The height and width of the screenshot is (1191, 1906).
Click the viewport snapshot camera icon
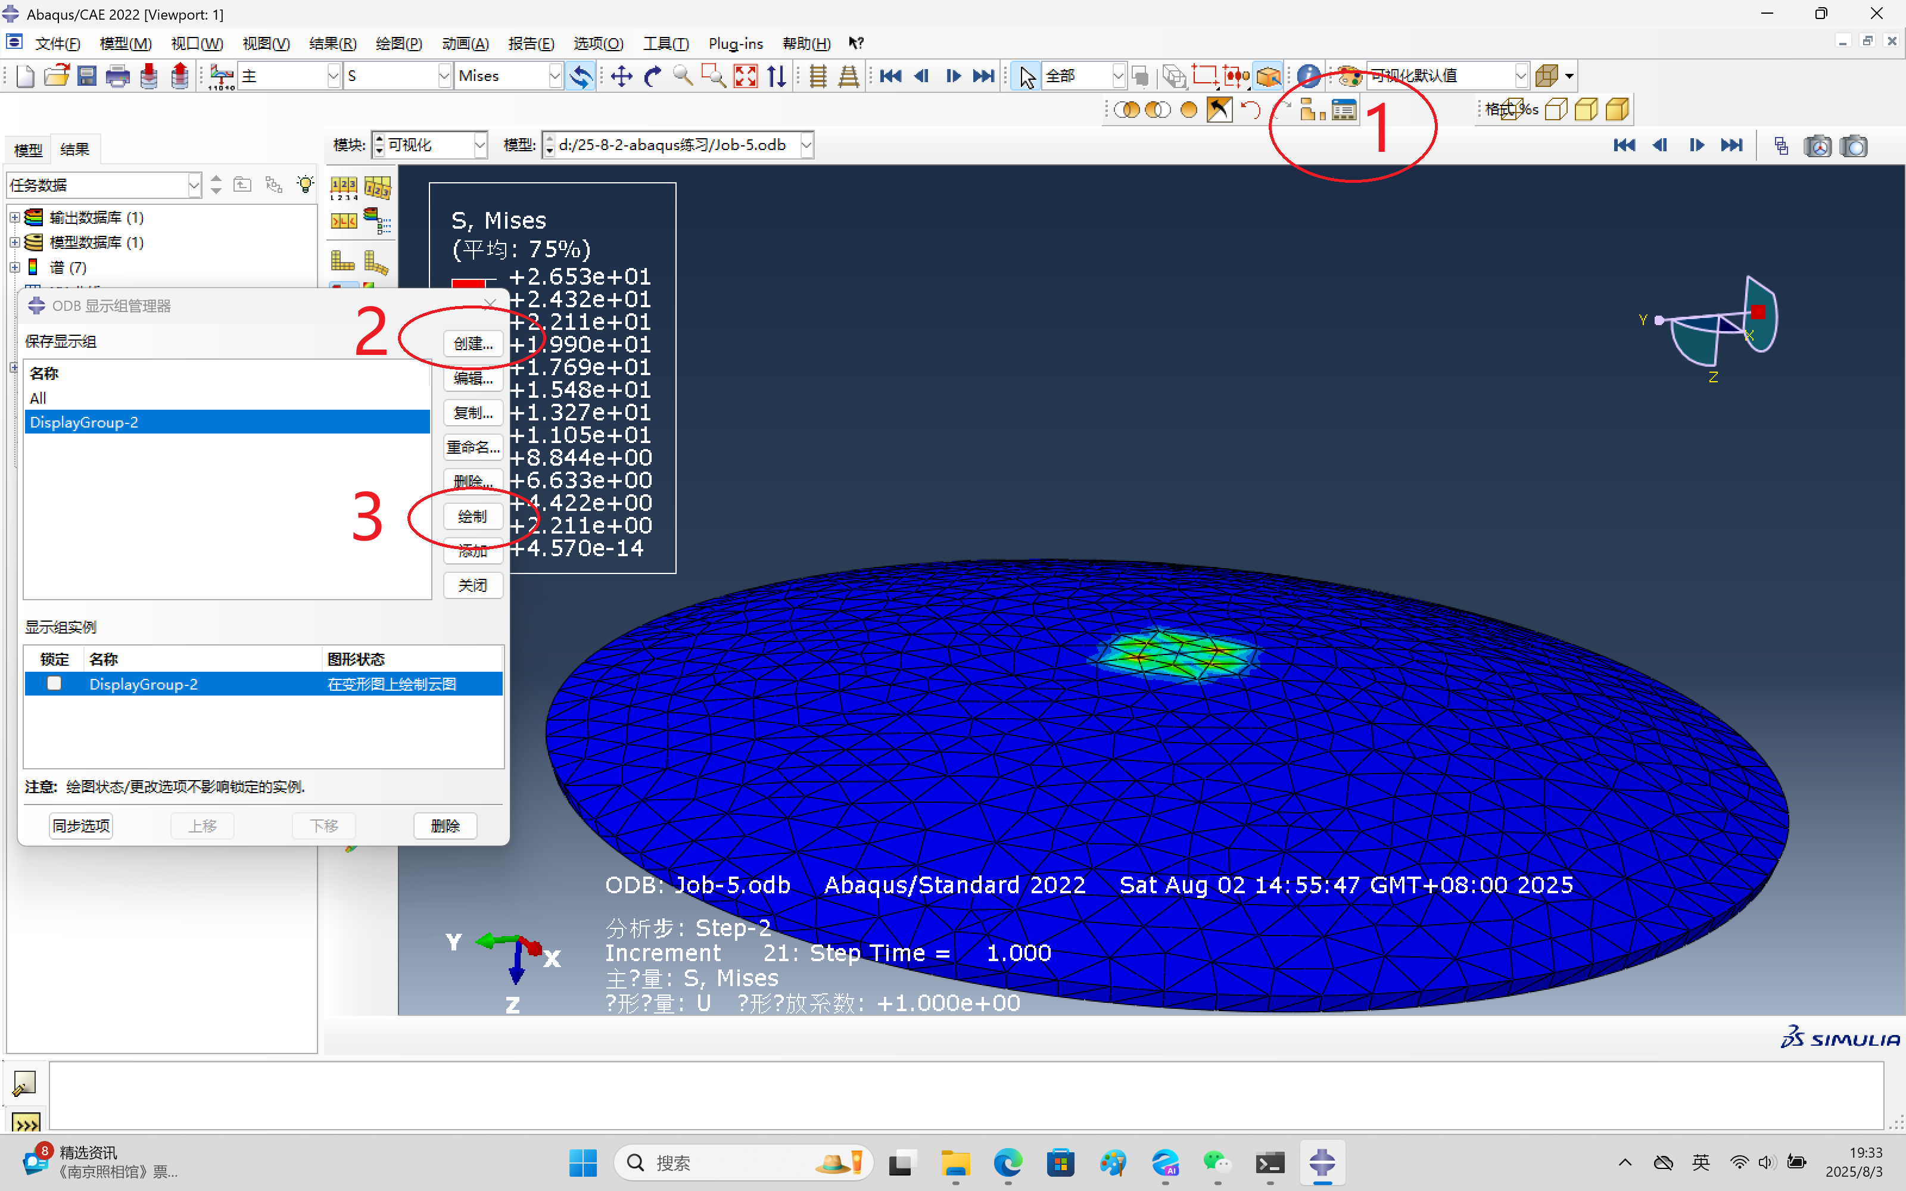(1853, 146)
